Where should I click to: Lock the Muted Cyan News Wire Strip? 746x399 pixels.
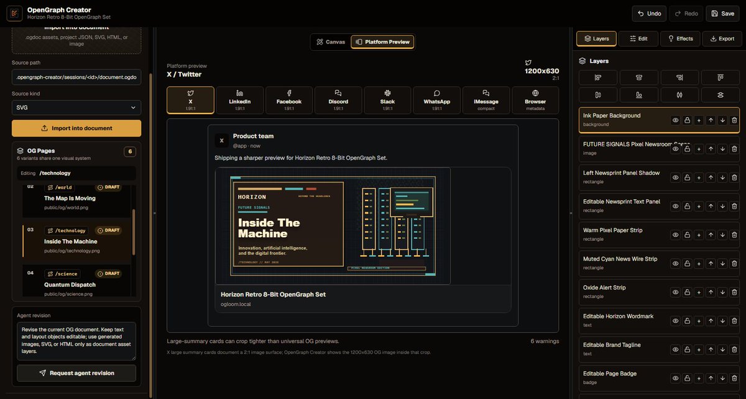pyautogui.click(x=687, y=264)
